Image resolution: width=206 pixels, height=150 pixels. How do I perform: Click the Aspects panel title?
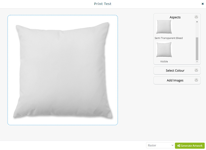[175, 17]
